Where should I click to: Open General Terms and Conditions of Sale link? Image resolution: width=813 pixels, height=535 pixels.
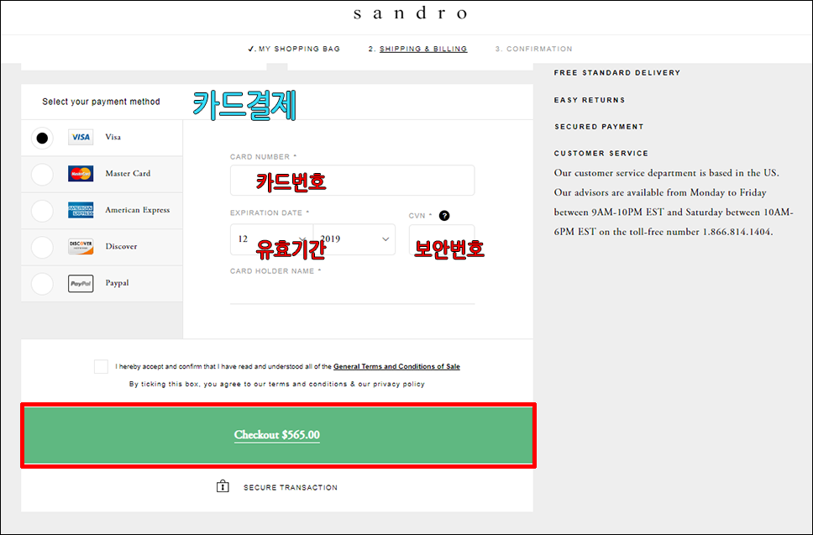(396, 366)
